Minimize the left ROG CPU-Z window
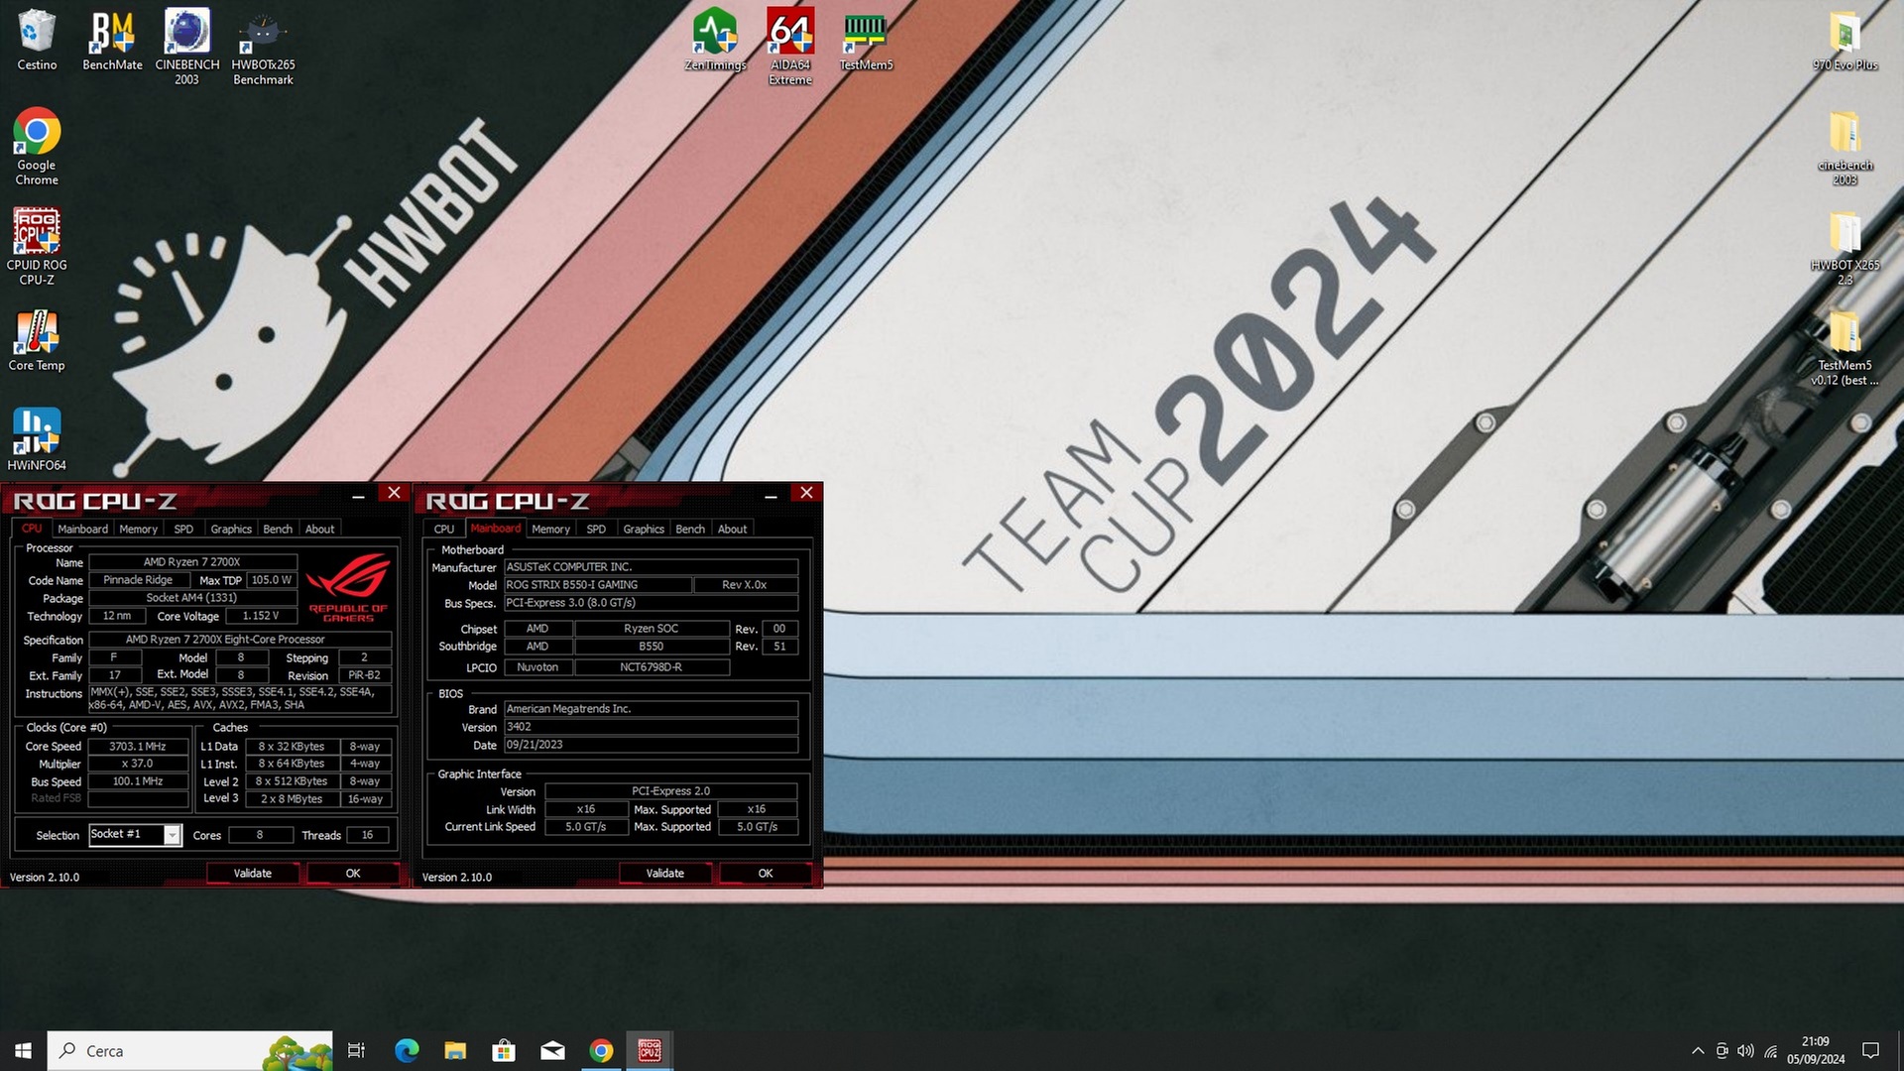This screenshot has width=1904, height=1071. (x=359, y=495)
